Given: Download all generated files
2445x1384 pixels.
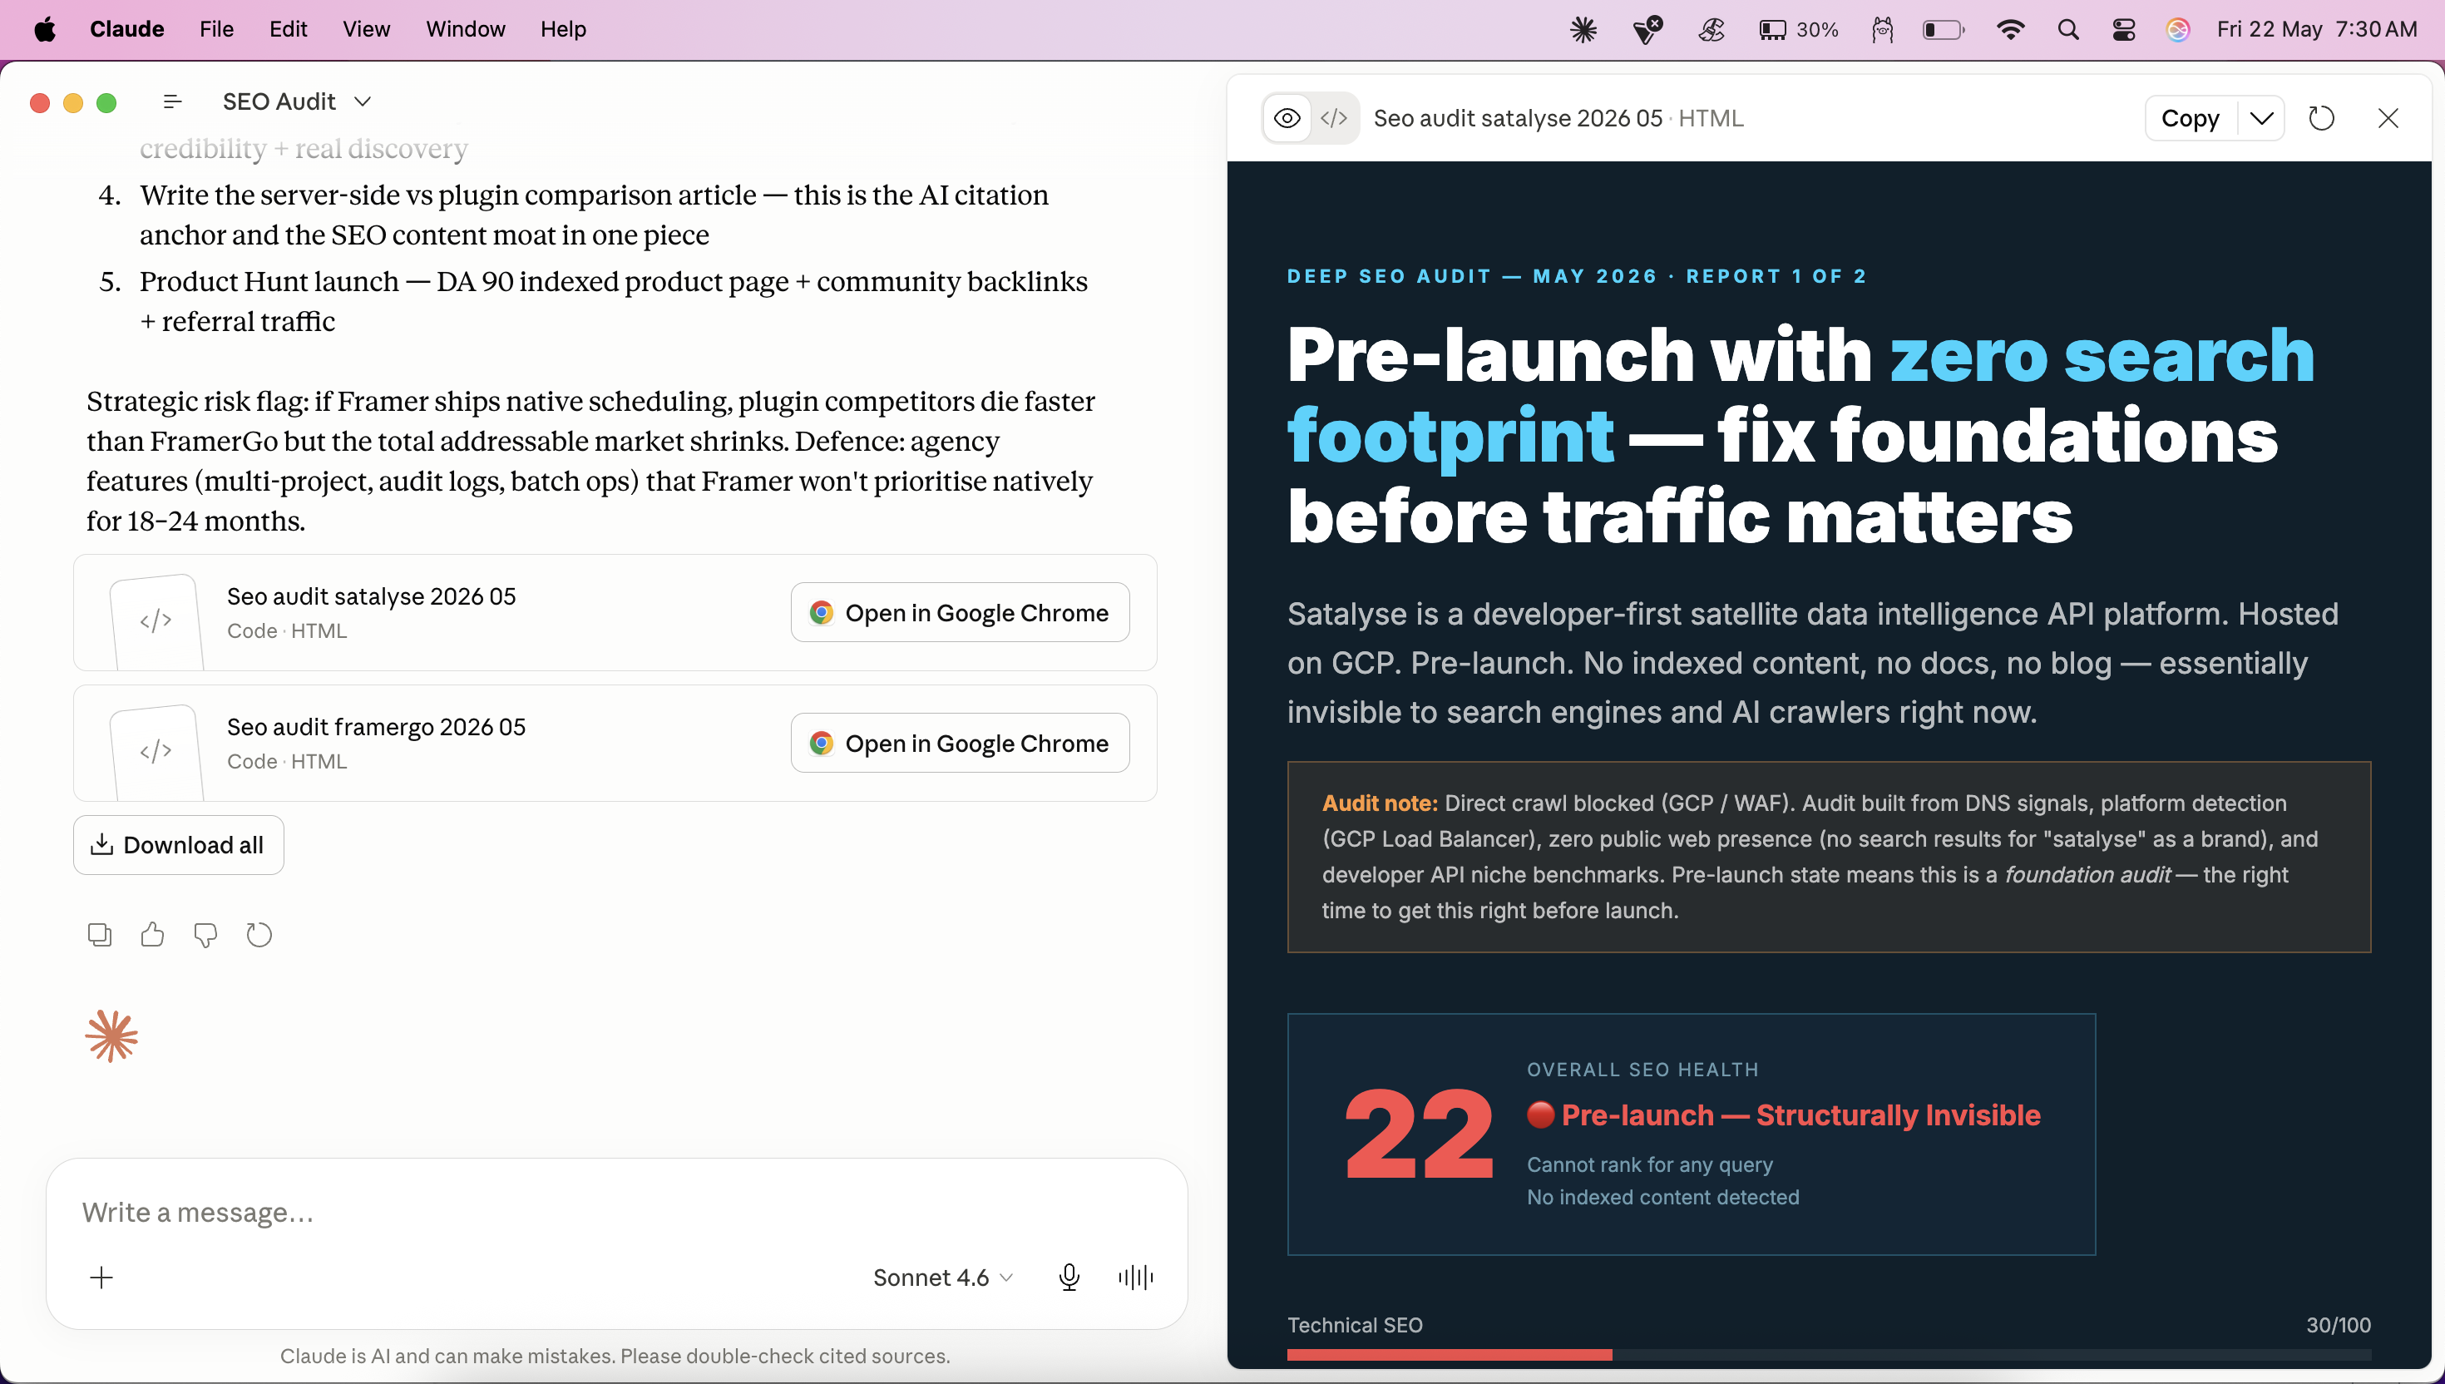Looking at the screenshot, I should tap(179, 845).
